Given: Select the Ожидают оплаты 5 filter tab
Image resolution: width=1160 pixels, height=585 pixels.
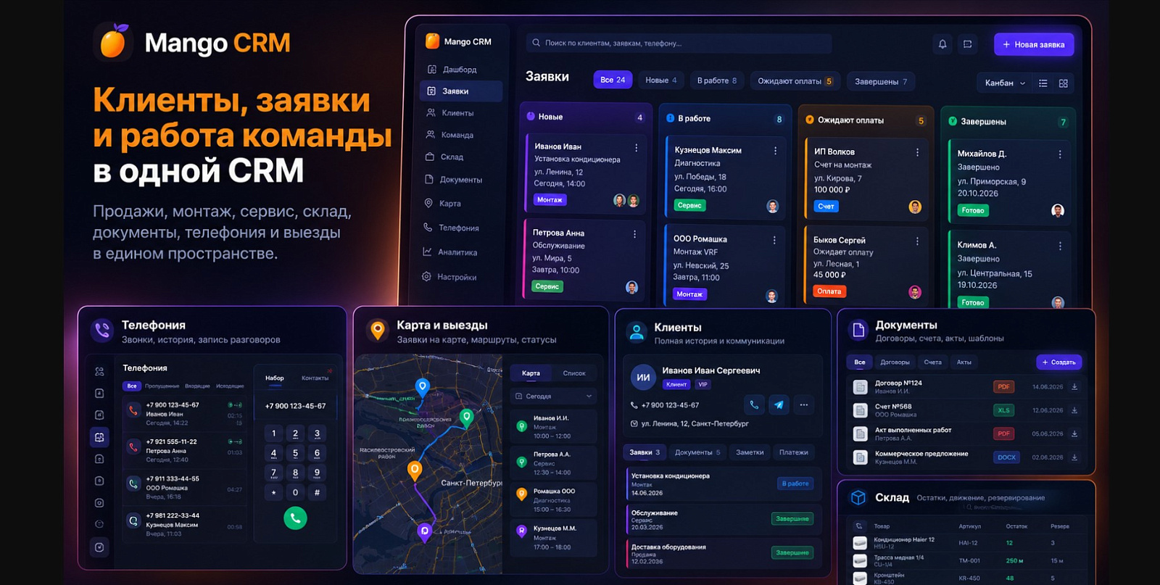Looking at the screenshot, I should 795,81.
